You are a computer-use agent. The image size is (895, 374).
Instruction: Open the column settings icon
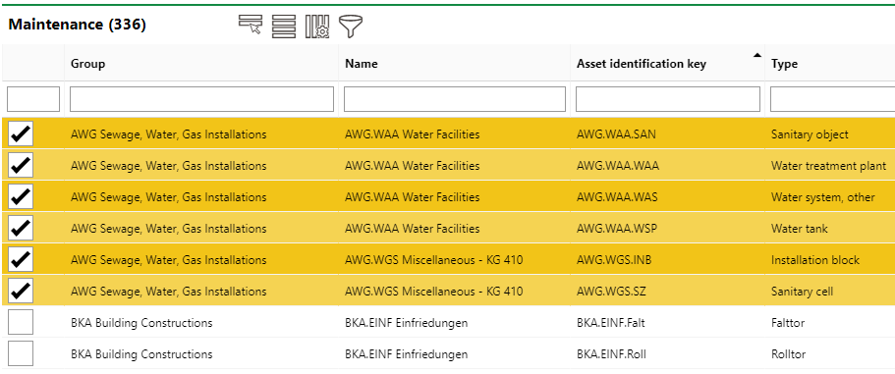click(317, 27)
